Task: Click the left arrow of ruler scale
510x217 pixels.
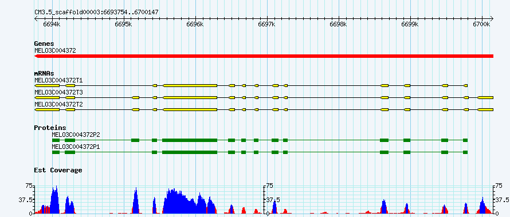Action: pos(36,18)
